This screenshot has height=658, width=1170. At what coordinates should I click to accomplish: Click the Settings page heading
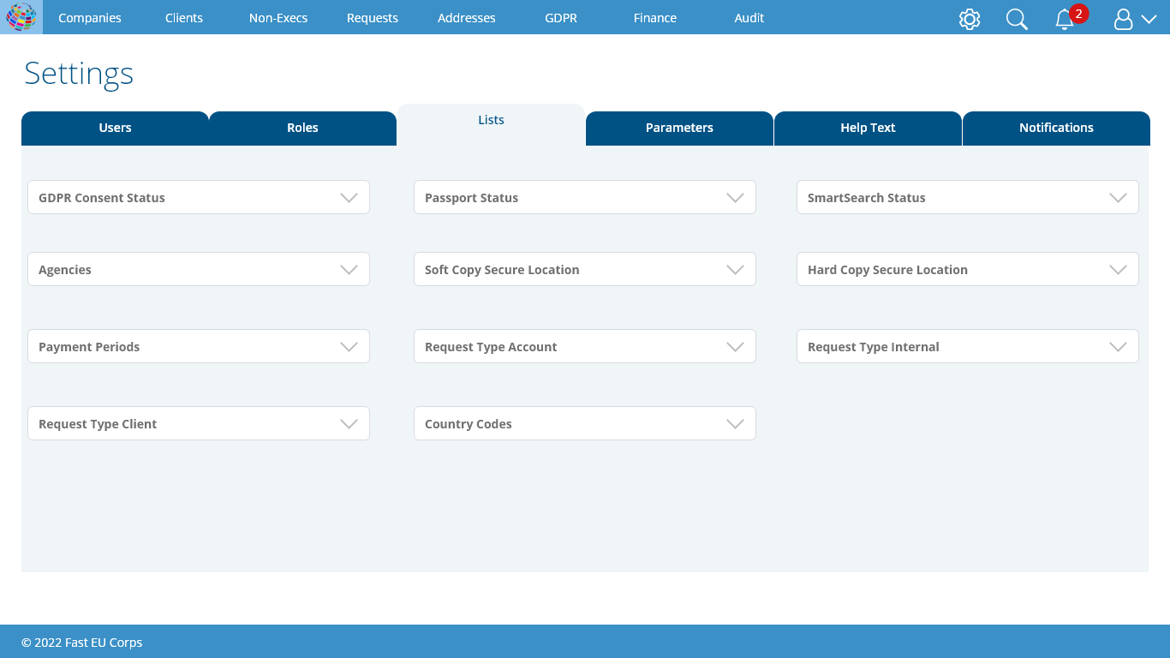[79, 74]
